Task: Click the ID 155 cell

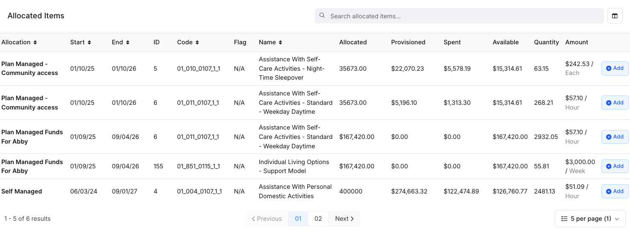Action: pos(158,166)
